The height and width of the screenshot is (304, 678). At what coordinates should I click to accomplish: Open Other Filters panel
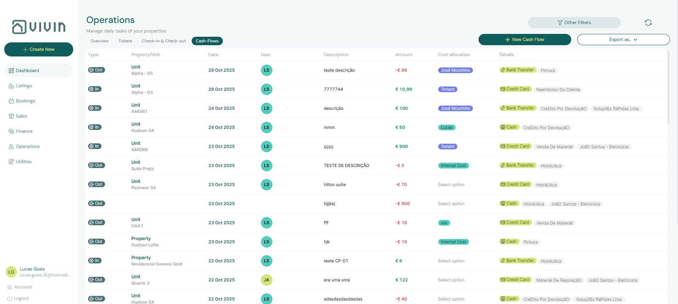point(574,23)
